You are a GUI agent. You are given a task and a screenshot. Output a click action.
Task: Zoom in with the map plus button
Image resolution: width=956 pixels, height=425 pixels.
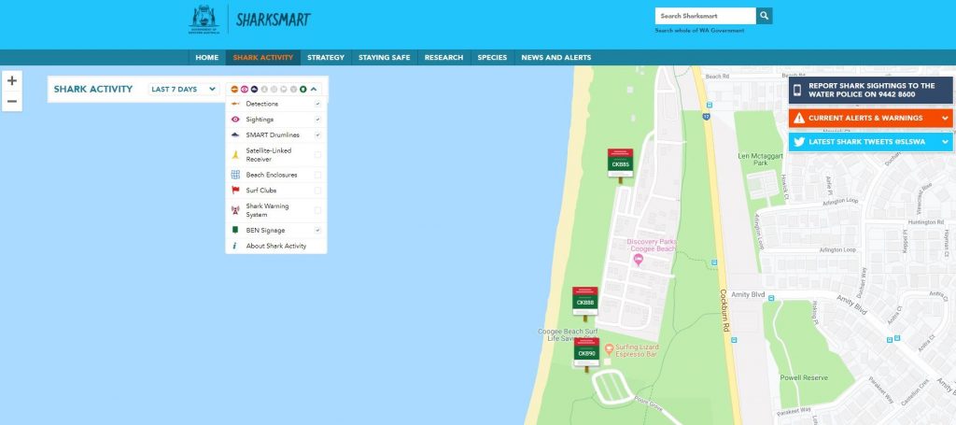12,80
